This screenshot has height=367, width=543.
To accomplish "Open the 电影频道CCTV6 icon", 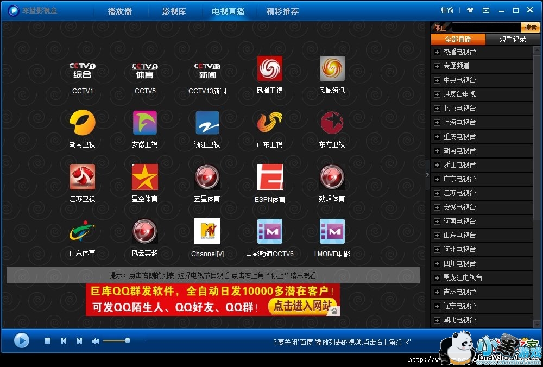I will 269,231.
